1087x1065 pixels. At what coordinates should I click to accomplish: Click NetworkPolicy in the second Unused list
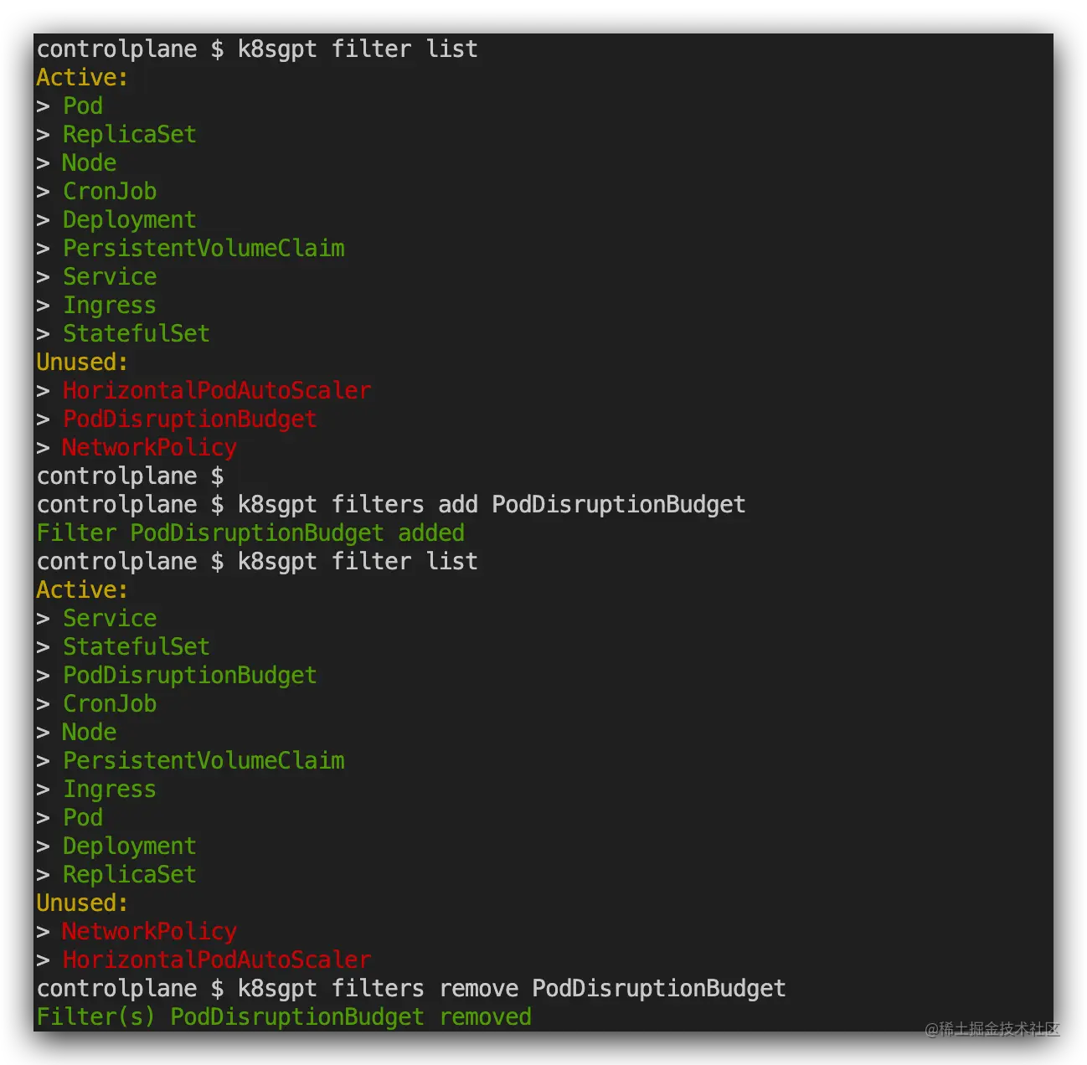pyautogui.click(x=150, y=932)
